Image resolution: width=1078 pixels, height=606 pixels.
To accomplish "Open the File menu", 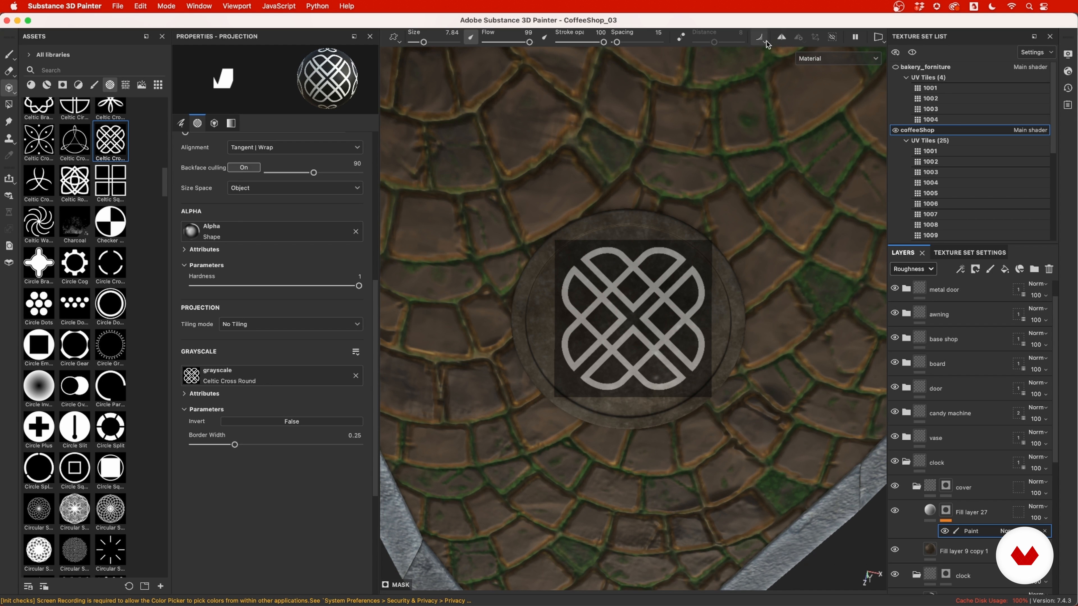I will point(118,6).
